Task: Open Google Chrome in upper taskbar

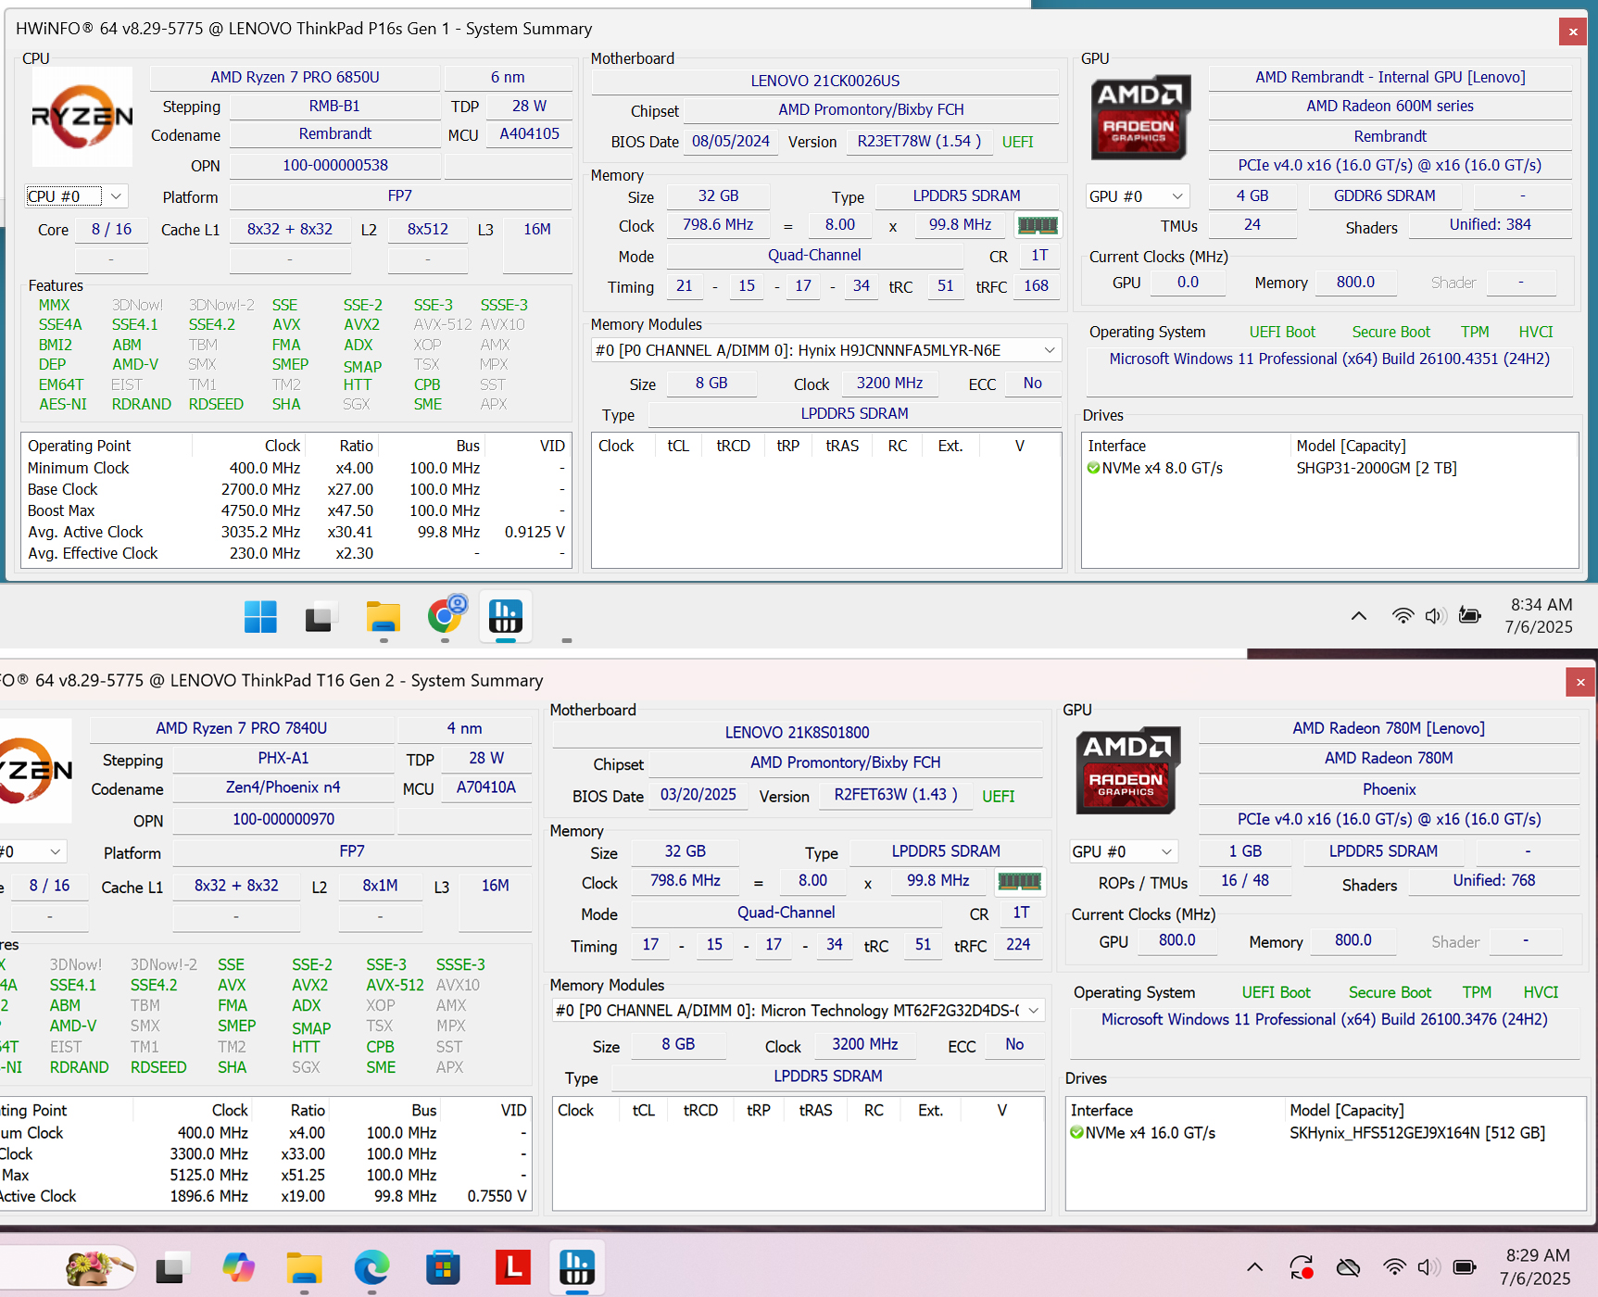Action: pos(446,614)
